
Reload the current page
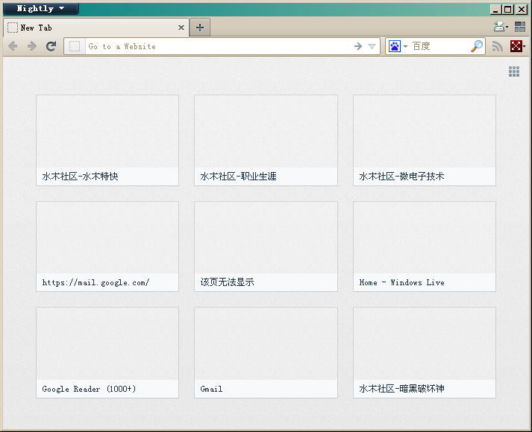pos(51,46)
